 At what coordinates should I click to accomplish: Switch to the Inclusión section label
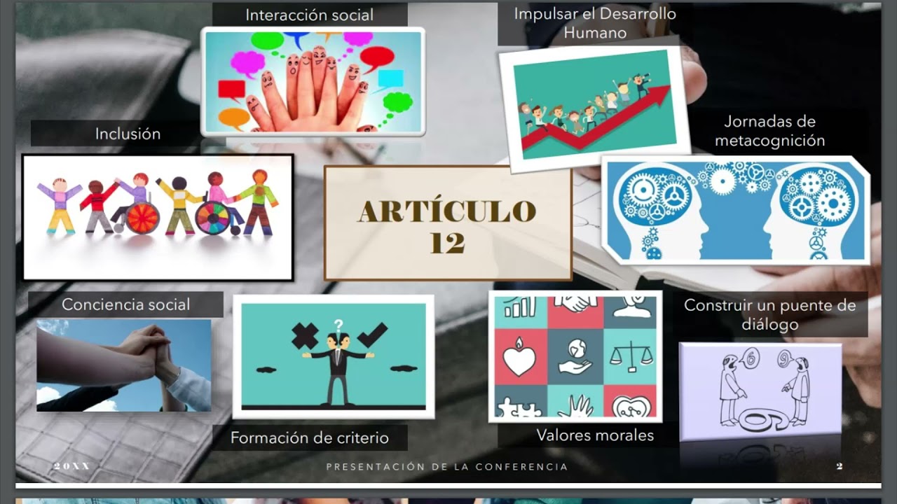coord(128,133)
